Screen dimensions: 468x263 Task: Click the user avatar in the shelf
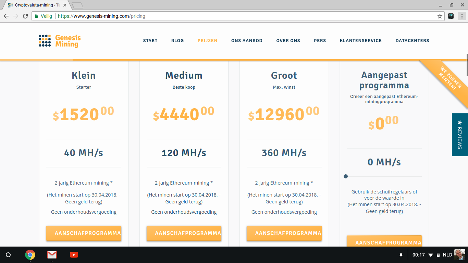[459, 255]
